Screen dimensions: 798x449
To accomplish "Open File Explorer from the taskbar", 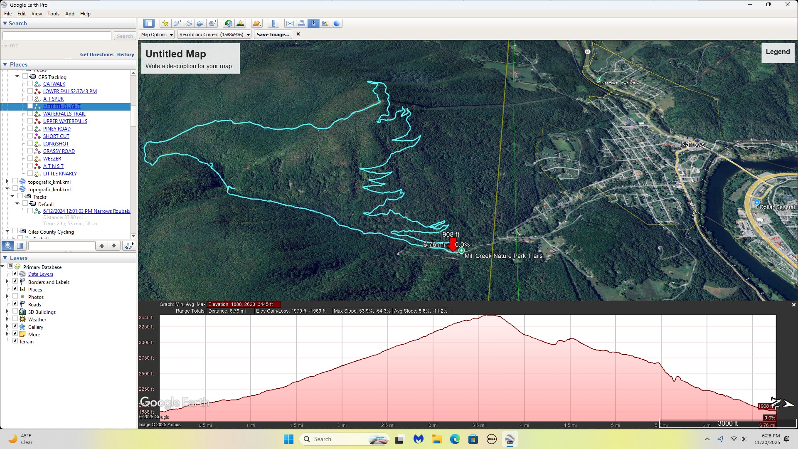I will 436,439.
